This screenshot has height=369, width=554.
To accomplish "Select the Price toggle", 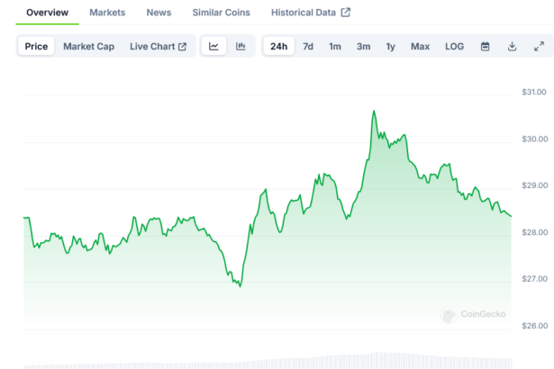I will [x=37, y=46].
